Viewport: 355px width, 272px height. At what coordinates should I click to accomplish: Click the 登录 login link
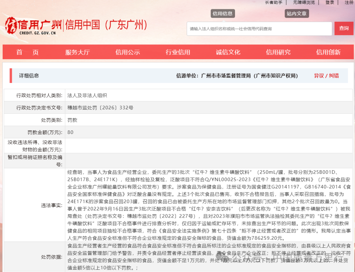[330, 3]
